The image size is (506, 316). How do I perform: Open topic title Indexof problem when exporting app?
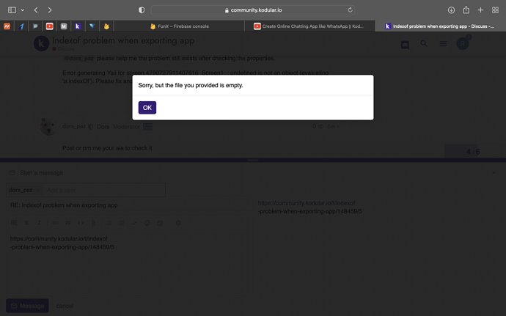tap(123, 40)
